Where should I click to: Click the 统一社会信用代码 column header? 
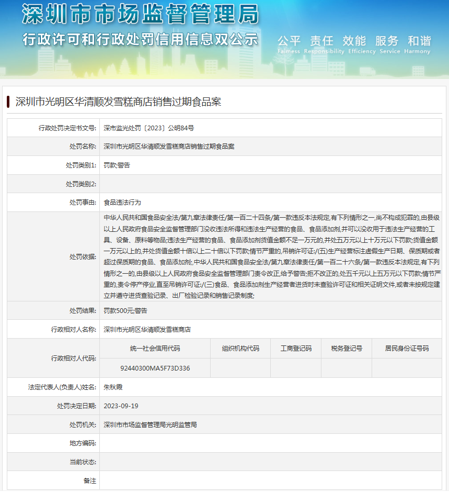pyautogui.click(x=155, y=349)
